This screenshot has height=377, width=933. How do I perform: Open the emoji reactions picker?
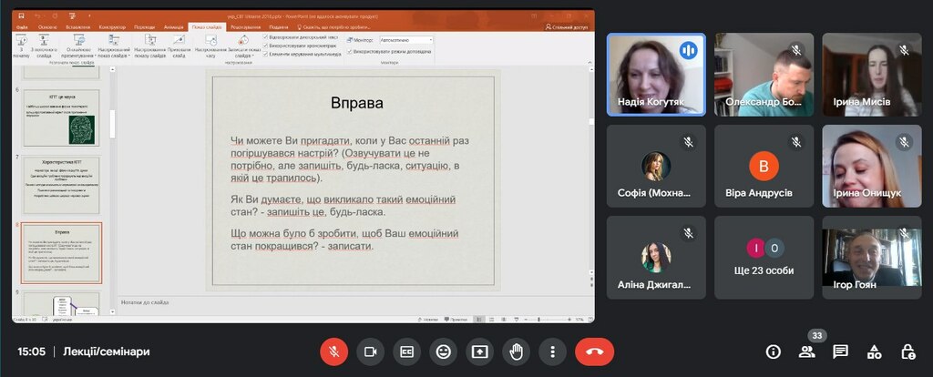coord(444,352)
